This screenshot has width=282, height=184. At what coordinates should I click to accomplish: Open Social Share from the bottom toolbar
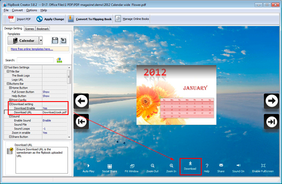(110, 166)
